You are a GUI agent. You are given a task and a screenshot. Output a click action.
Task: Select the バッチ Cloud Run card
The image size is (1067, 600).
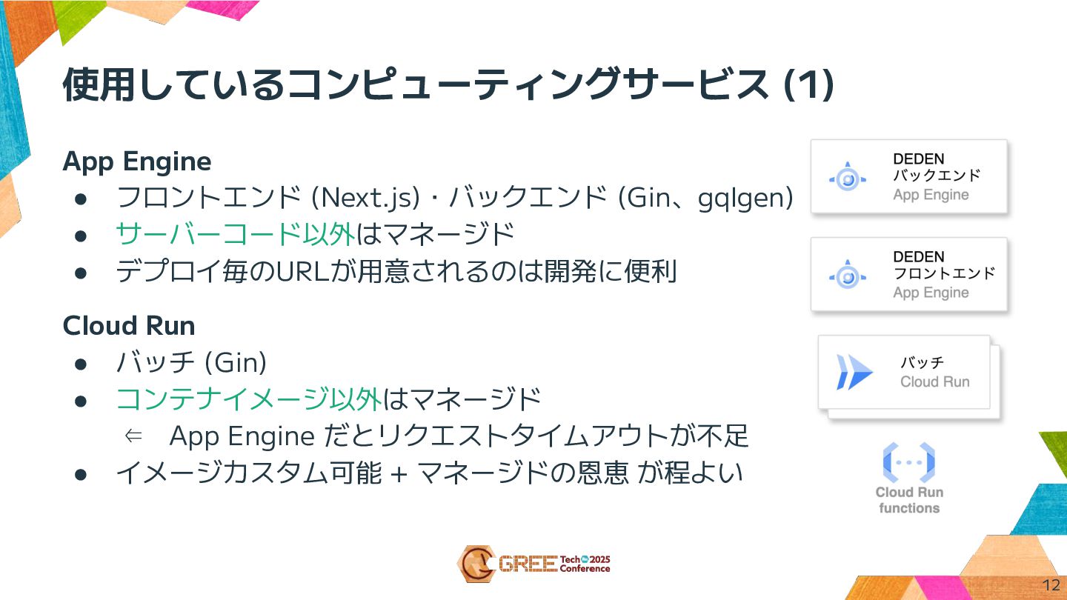(x=905, y=372)
